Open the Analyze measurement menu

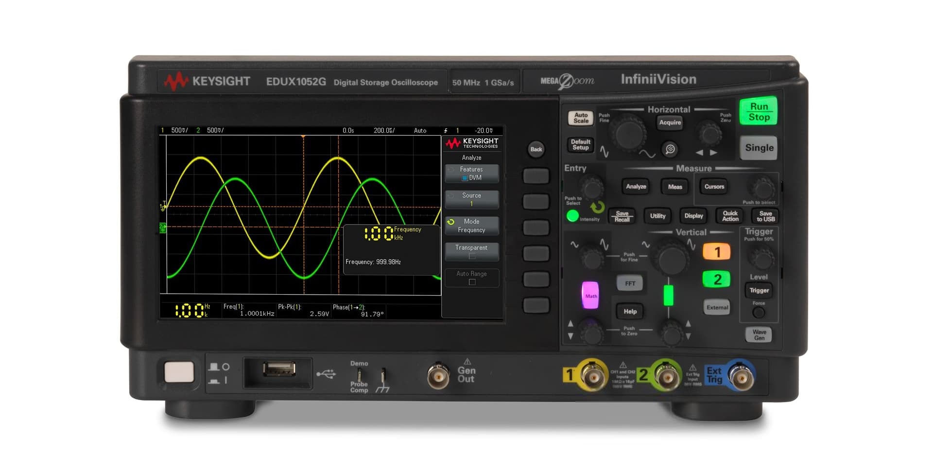[636, 187]
